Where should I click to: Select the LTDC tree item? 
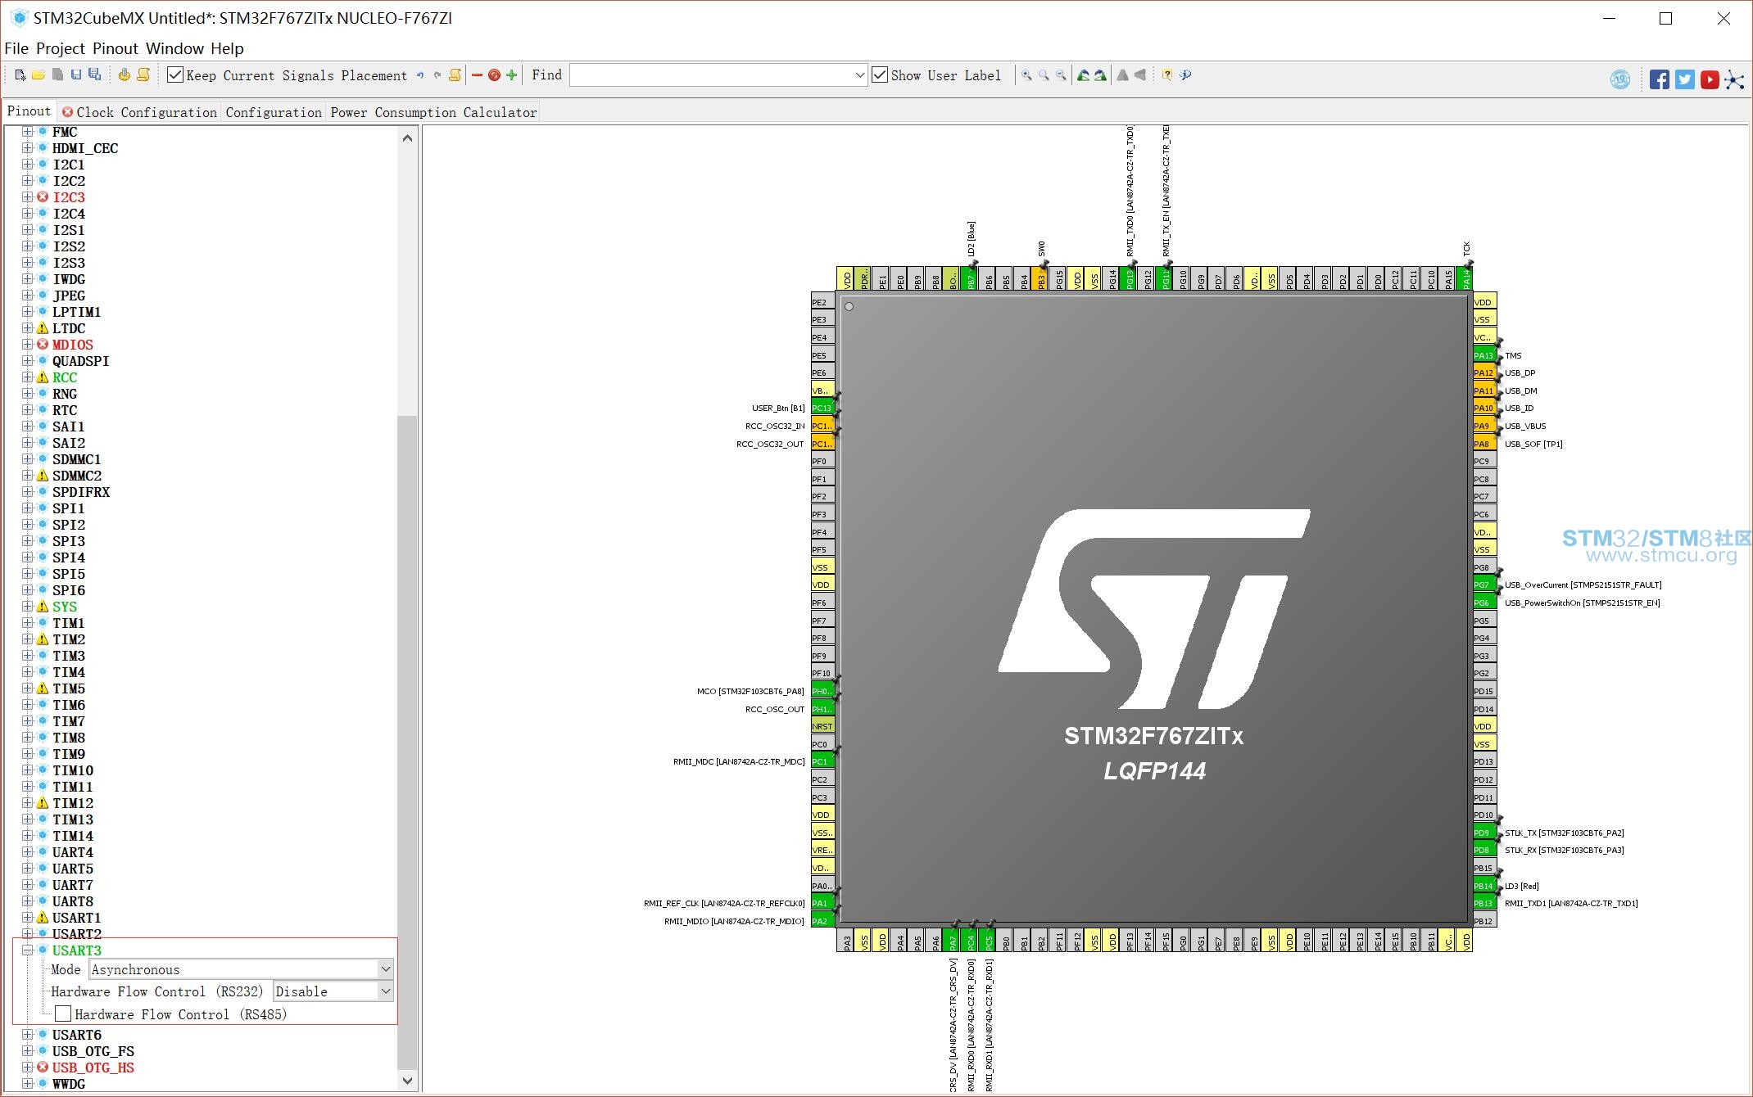[69, 328]
